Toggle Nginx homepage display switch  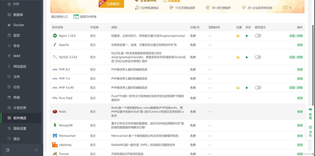258,36
